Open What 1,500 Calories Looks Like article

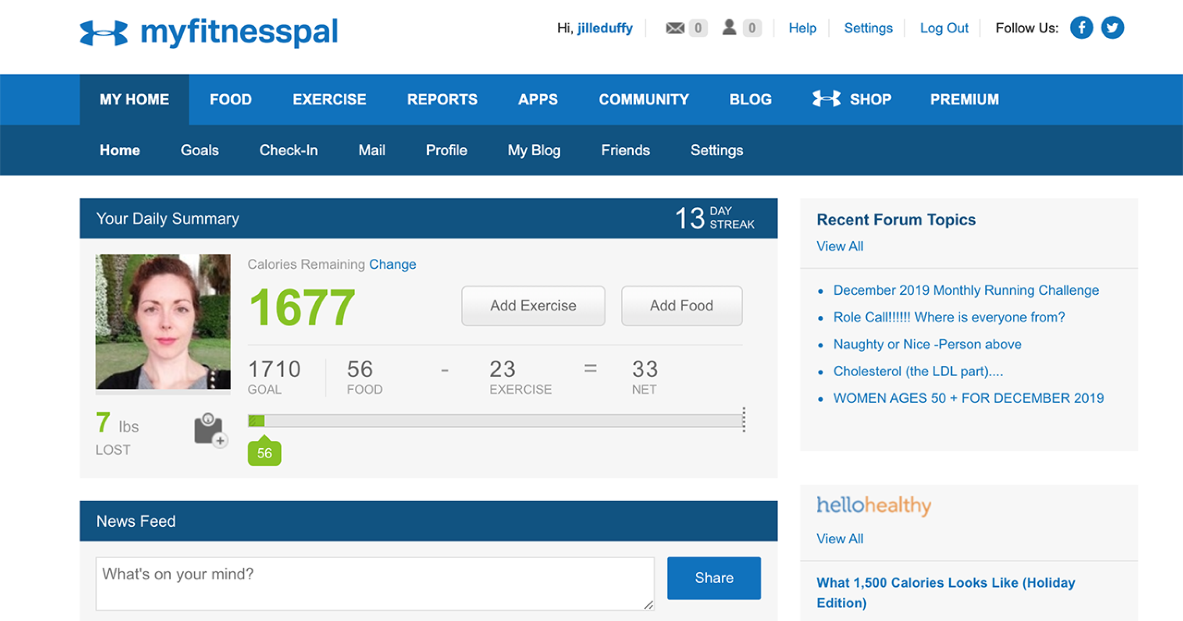click(946, 592)
